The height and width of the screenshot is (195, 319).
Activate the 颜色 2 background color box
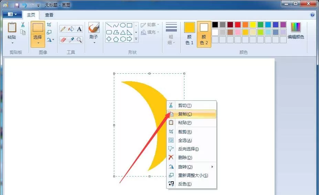pos(204,34)
